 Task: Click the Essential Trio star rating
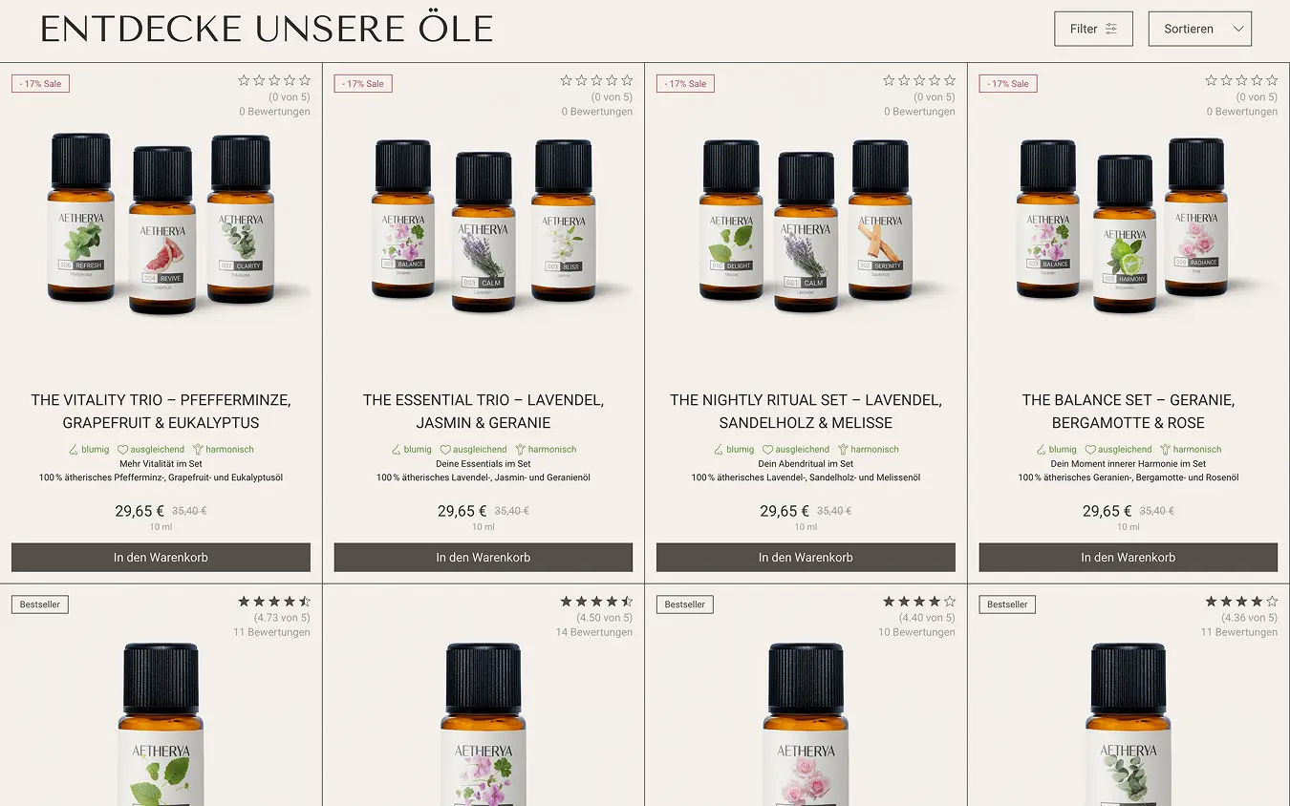click(596, 80)
